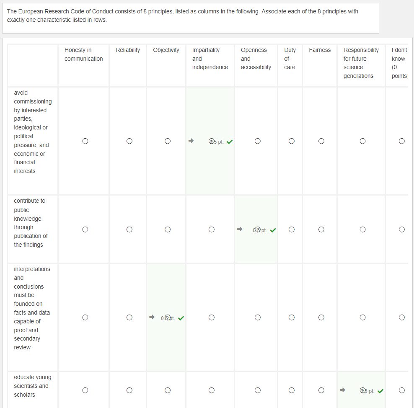Screen dimensions: 414x408
Task: Select Impartiality and independence for the interpretations row
Action: tap(212, 318)
